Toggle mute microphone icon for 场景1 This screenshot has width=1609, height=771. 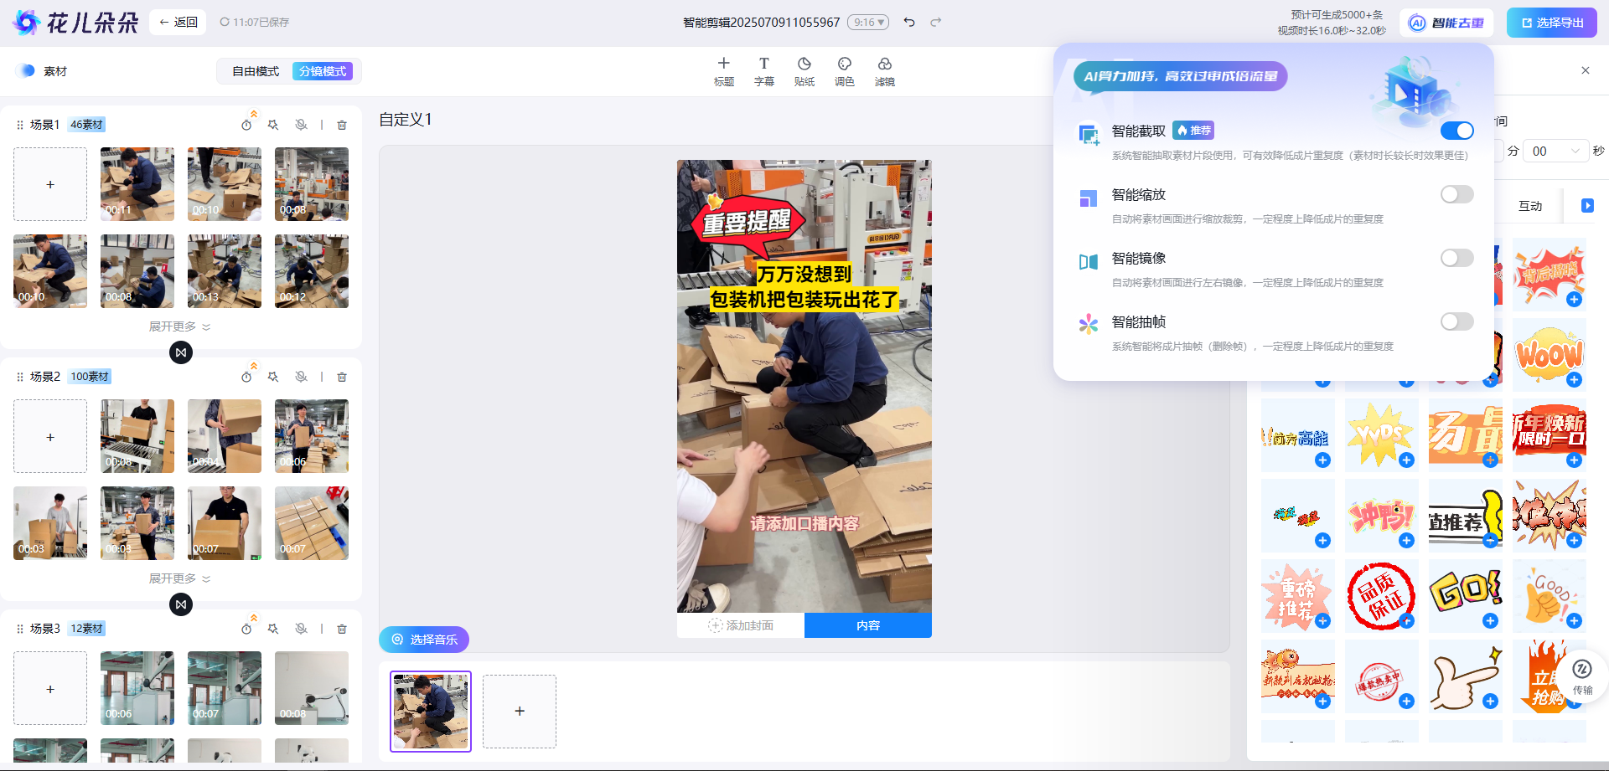click(x=301, y=125)
